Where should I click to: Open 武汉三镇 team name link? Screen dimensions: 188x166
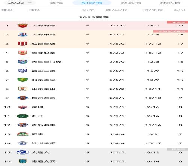tap(43, 71)
